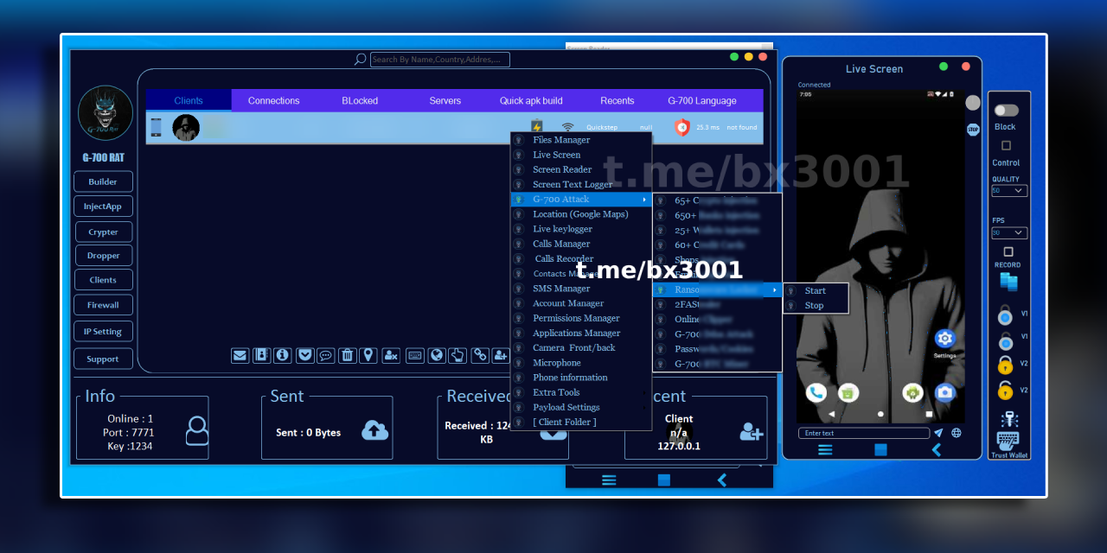The image size is (1107, 553).
Task: Open the QUALITY dropdown
Action: [1008, 190]
